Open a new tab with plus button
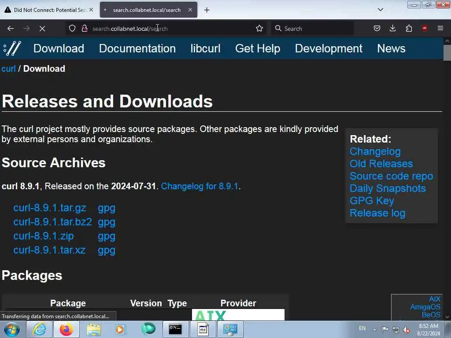The image size is (451, 338). [207, 10]
